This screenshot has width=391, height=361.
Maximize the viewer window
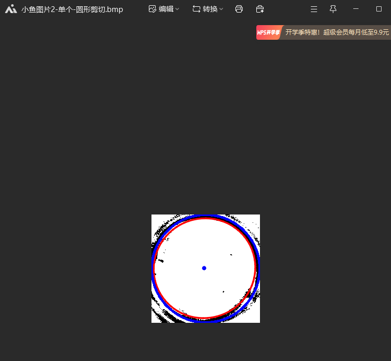click(379, 9)
